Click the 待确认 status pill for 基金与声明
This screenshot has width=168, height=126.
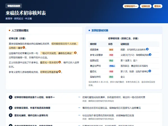click(112, 66)
